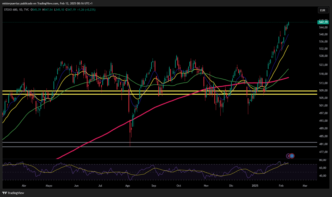
Task: Click the Ago label on time axis
Action: pos(128,185)
